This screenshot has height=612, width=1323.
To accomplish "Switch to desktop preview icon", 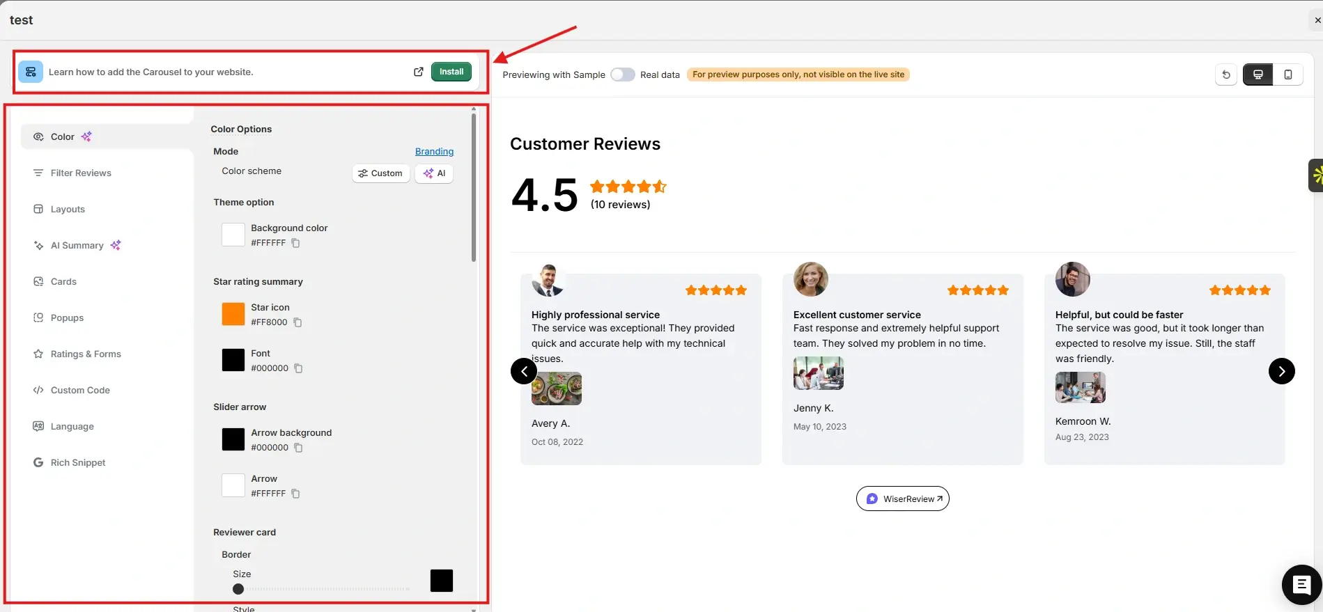I will [1258, 74].
